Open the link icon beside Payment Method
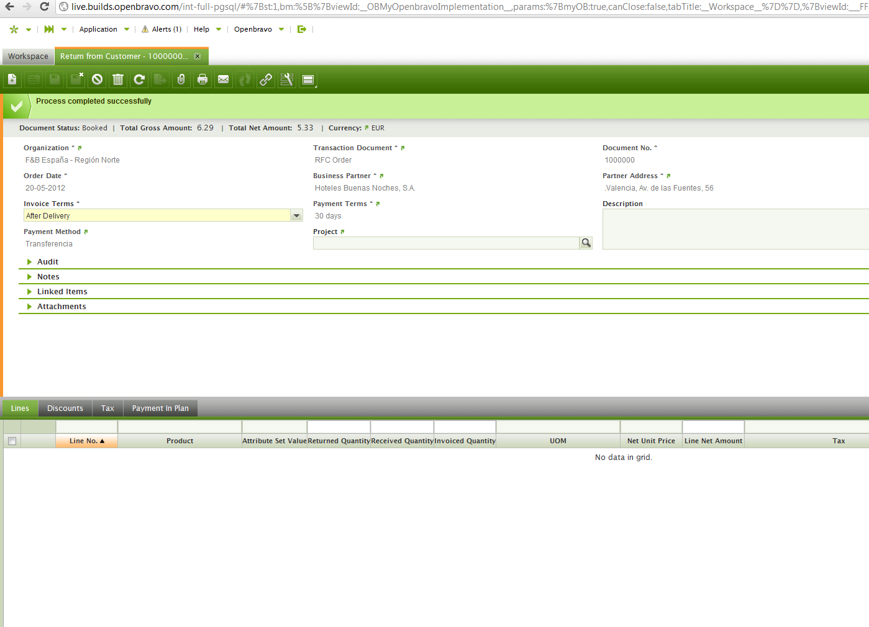Image resolution: width=869 pixels, height=627 pixels. pos(86,232)
